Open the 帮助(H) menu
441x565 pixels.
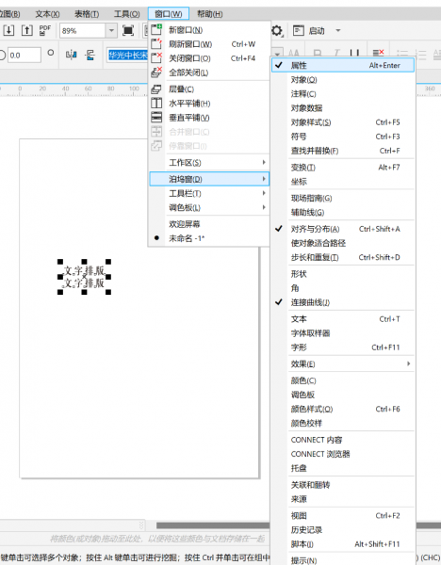(x=209, y=14)
